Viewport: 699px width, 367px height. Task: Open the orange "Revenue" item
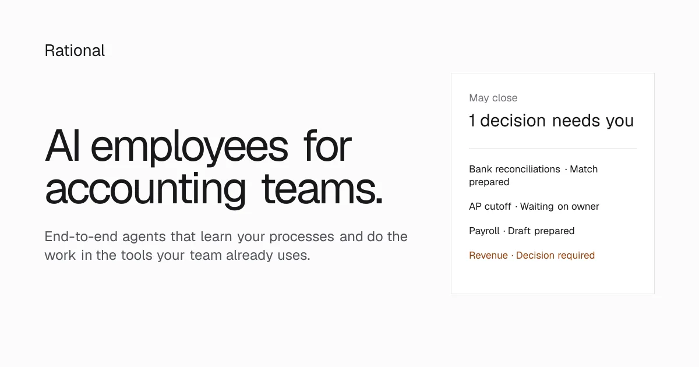[x=488, y=255]
